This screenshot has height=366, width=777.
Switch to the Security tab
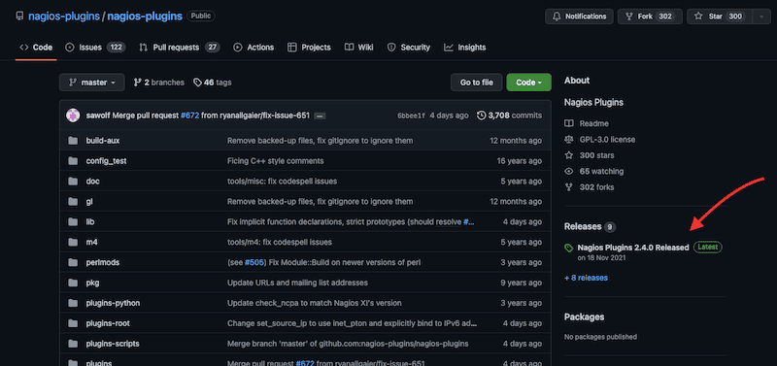click(409, 48)
